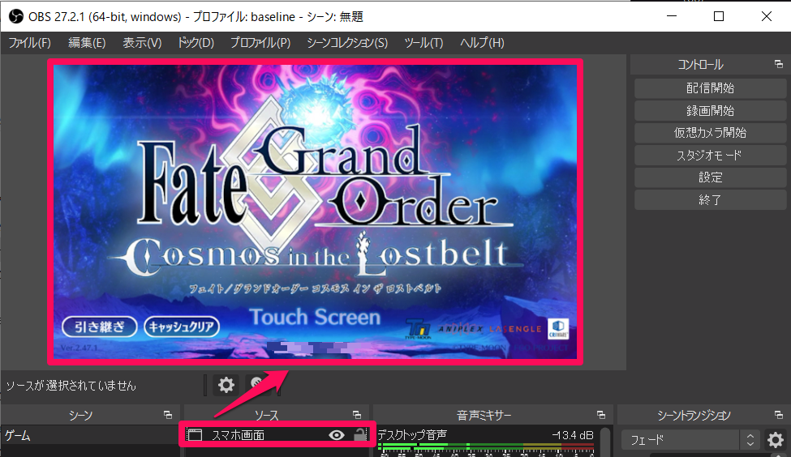This screenshot has height=457, width=791.
Task: Open the シーンコレクション(S) menu
Action: (346, 43)
